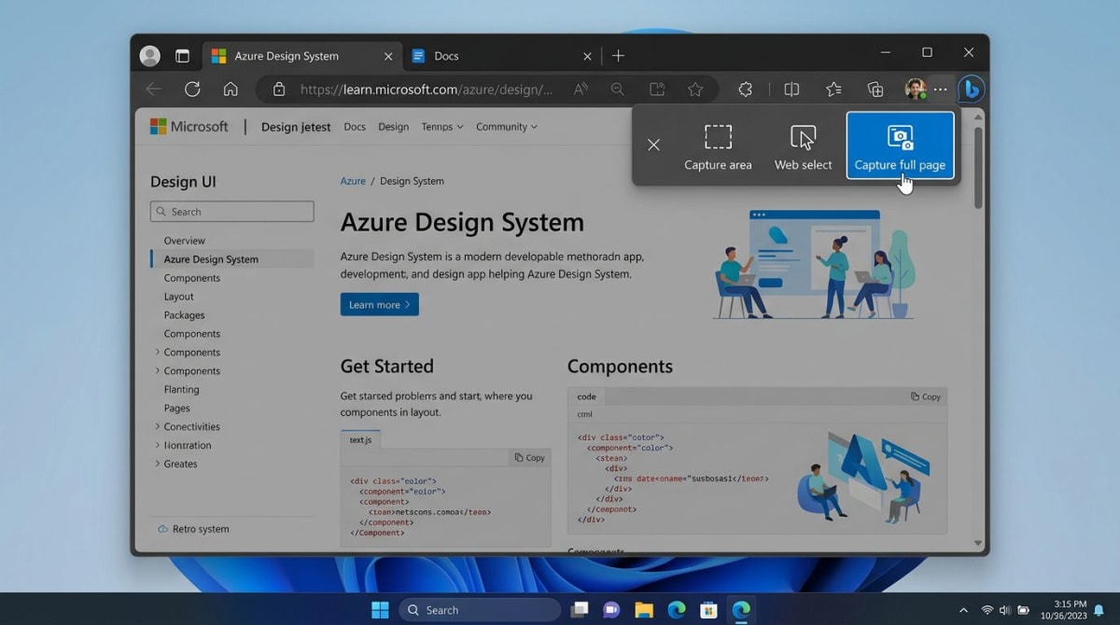Image resolution: width=1120 pixels, height=625 pixels.
Task: Open the Design jetest header link
Action: coord(296,127)
